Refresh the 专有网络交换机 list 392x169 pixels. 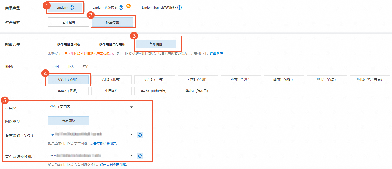point(140,156)
